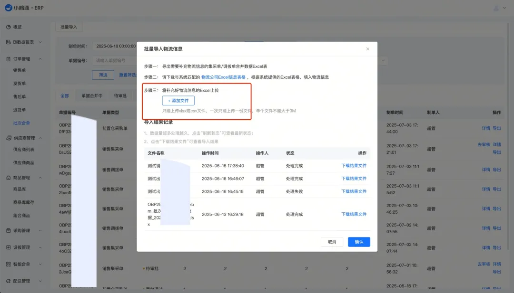Open 组合商品 in sidebar
The image size is (514, 293).
21,216
